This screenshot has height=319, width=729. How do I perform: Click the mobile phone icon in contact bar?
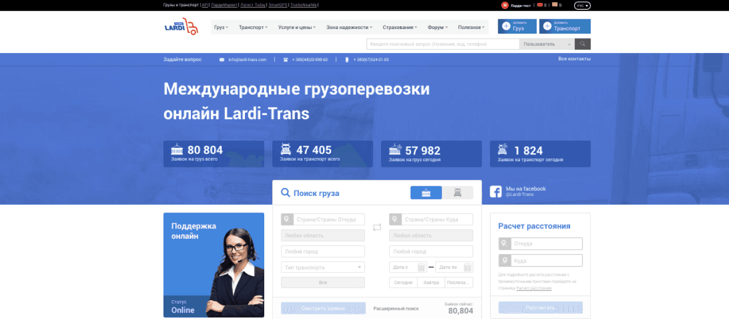pyautogui.click(x=346, y=59)
